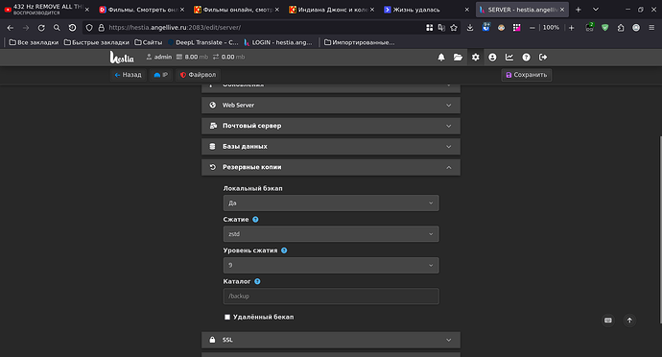Open the Уровень сжатия dropdown
Viewport: 662px width, 357px height.
pos(331,265)
